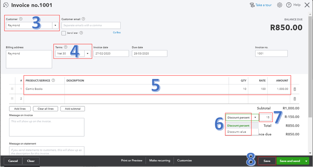Click the Add subtotal button
This screenshot has width=313, height=167.
tap(73, 109)
